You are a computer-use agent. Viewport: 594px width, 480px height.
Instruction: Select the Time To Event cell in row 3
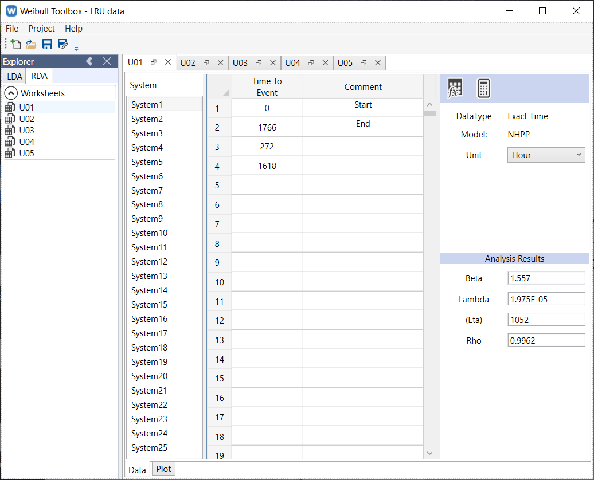click(x=267, y=147)
